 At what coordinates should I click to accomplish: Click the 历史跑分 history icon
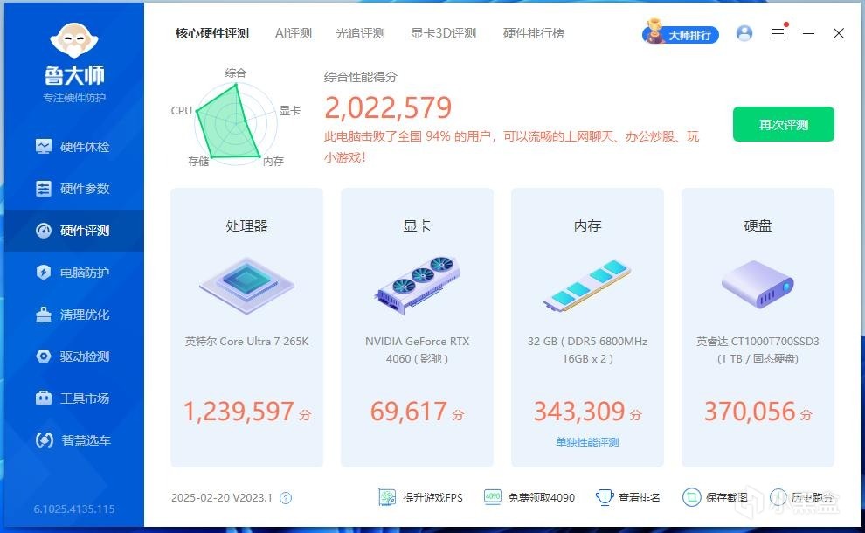pyautogui.click(x=778, y=498)
